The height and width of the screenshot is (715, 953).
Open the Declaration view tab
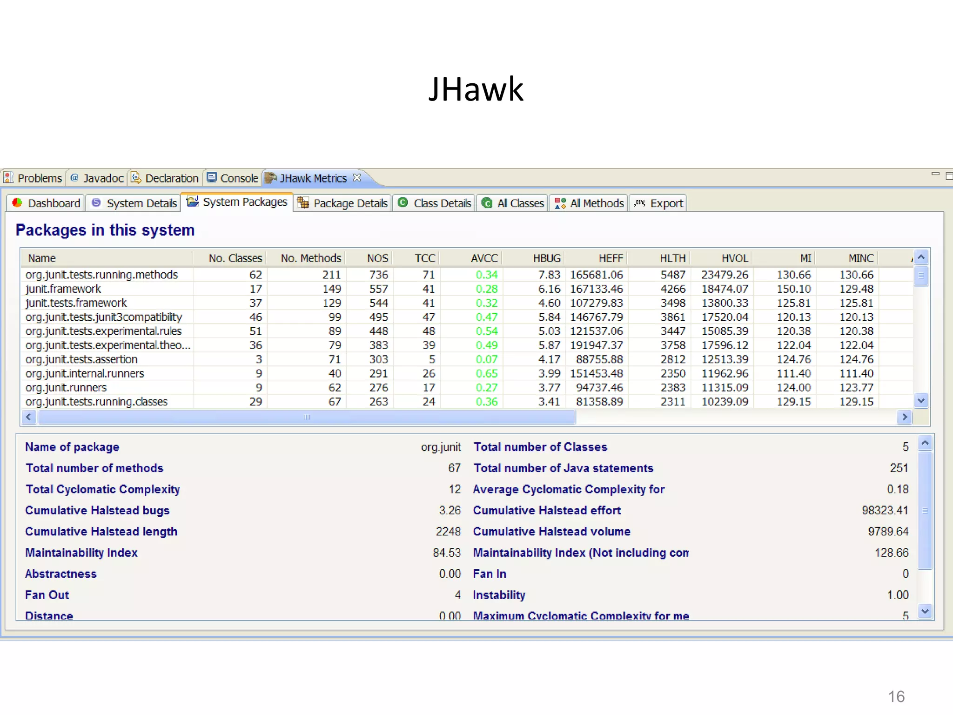point(165,178)
